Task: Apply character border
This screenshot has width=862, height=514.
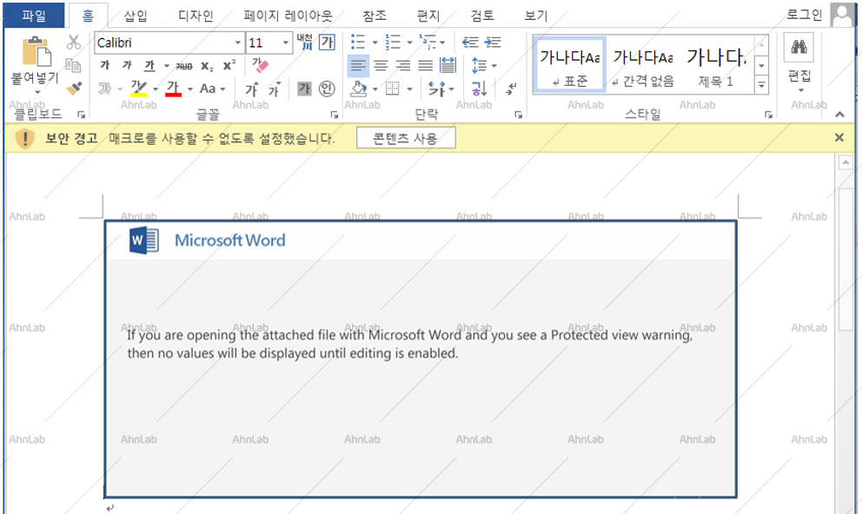Action: tap(327, 42)
